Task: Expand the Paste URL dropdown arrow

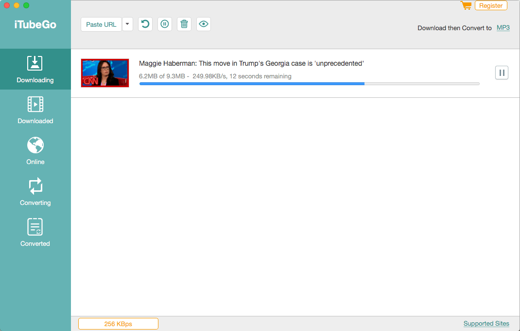Action: coord(127,24)
